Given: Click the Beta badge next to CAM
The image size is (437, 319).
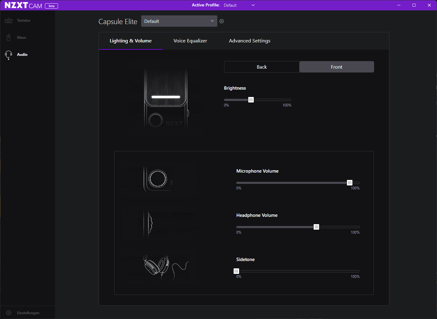Looking at the screenshot, I should click(x=51, y=6).
